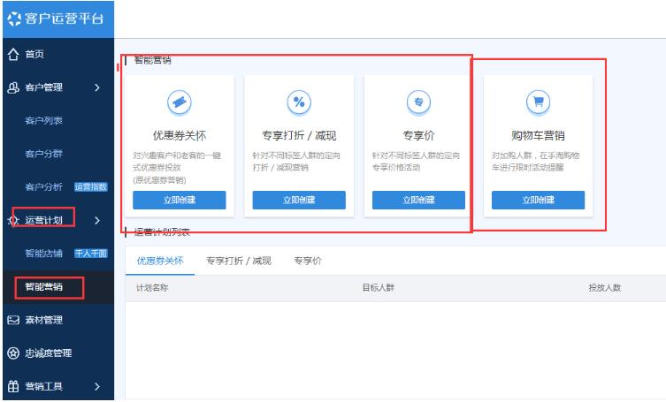This screenshot has height=402, width=666.
Task: Open 客户列表 in the sidebar
Action: tap(42, 120)
